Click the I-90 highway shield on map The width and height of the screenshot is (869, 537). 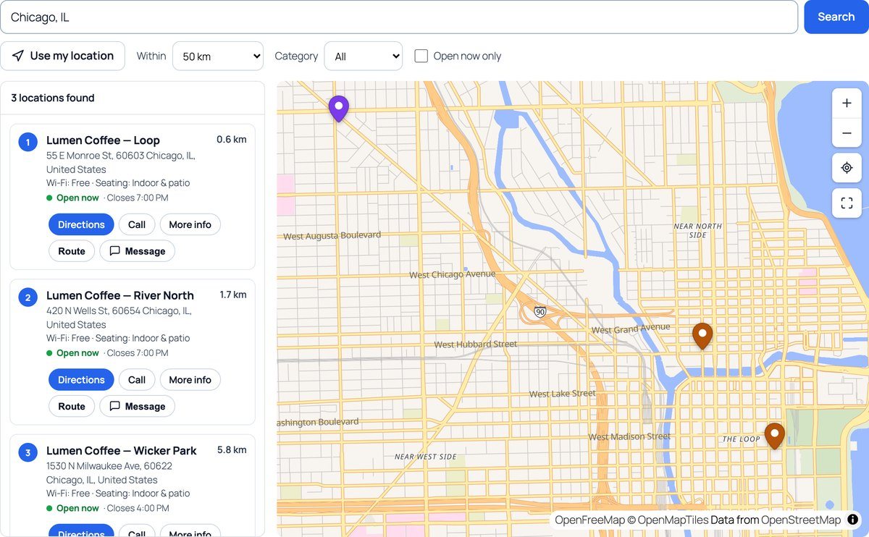[540, 311]
